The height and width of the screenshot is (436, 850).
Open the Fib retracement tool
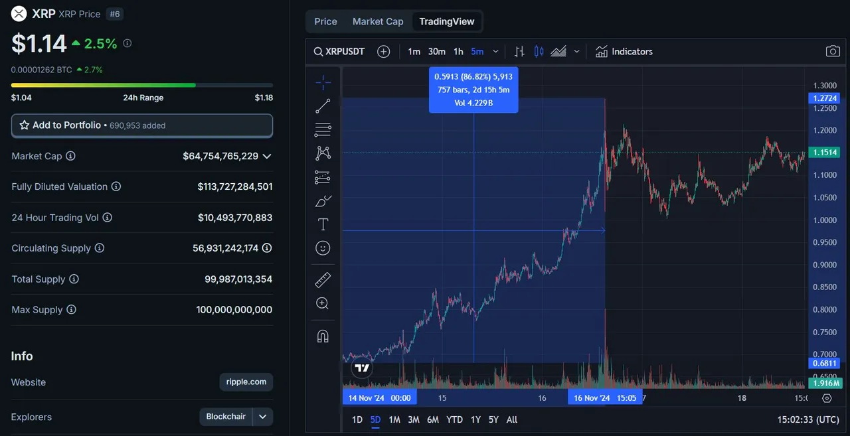click(323, 129)
